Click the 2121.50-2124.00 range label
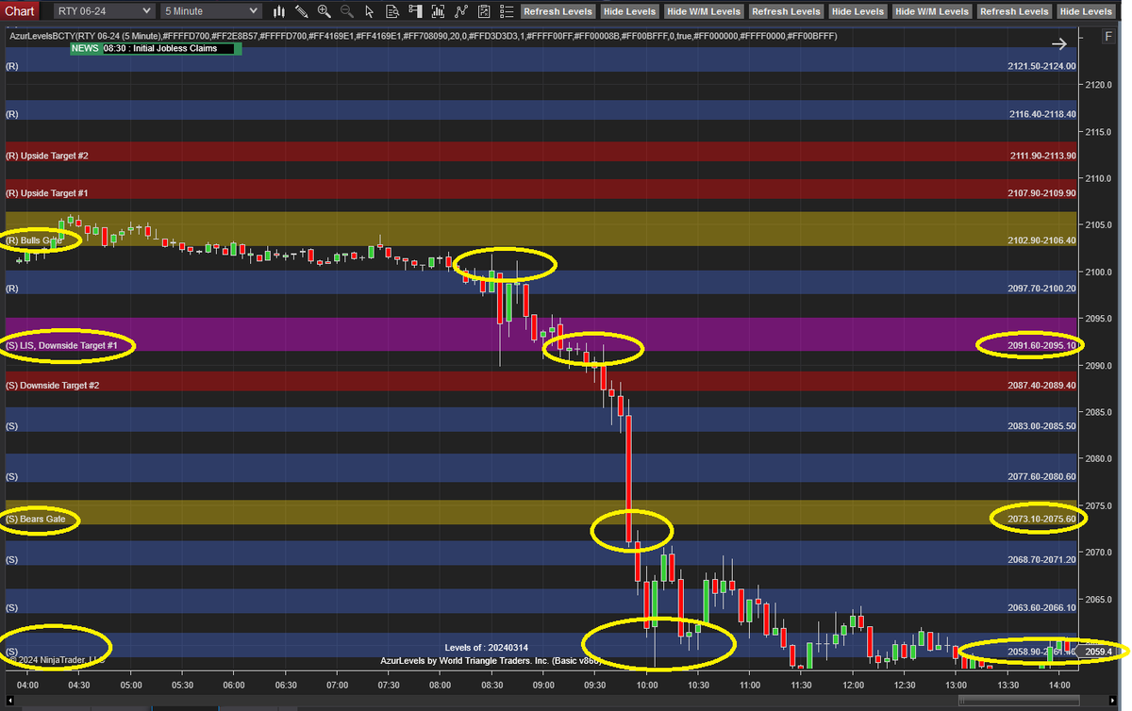The height and width of the screenshot is (711, 1132). tap(1041, 67)
